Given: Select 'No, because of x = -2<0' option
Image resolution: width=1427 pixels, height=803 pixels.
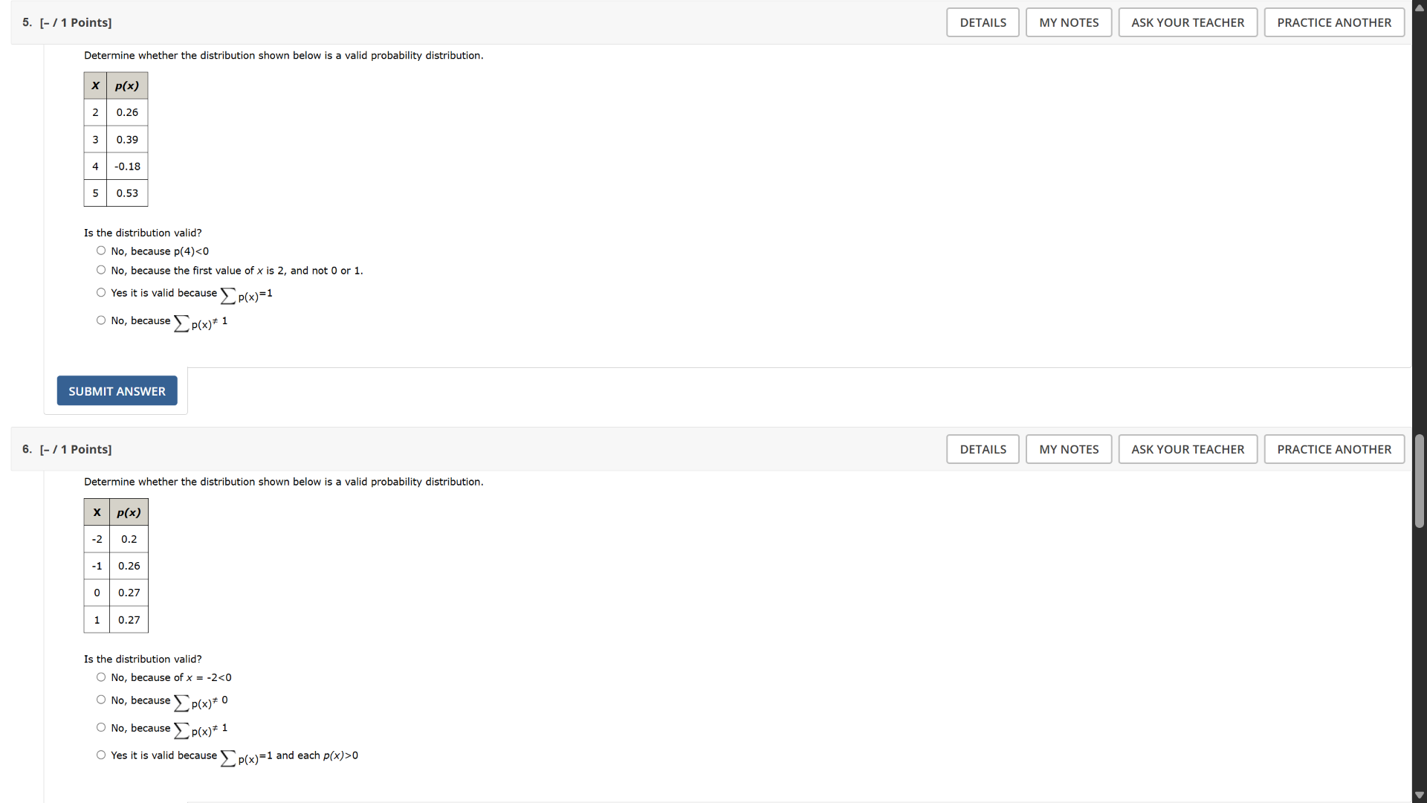Looking at the screenshot, I should 101,677.
